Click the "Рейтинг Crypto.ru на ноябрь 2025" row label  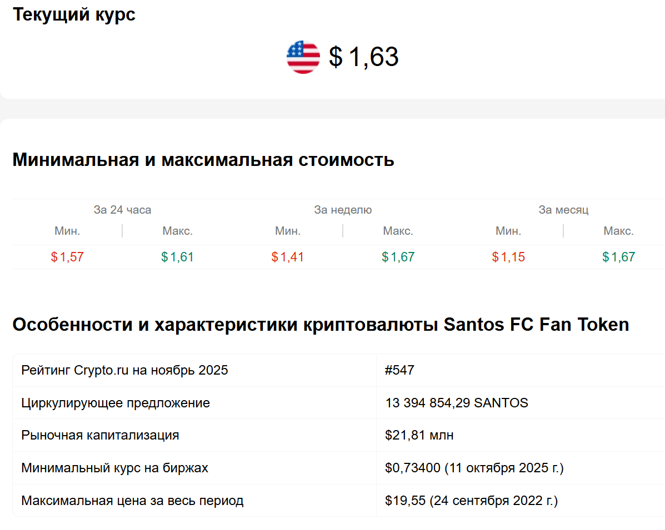coord(124,370)
